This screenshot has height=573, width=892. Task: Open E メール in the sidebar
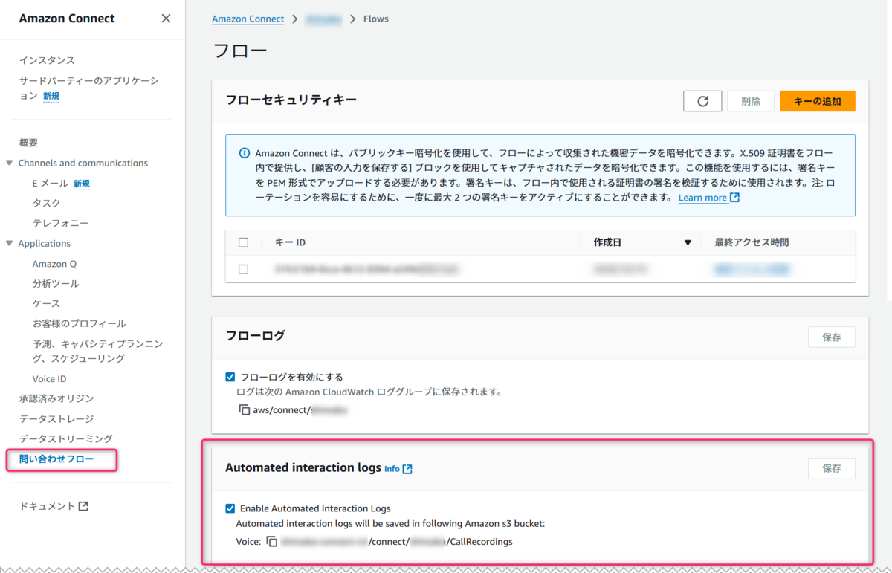point(51,184)
